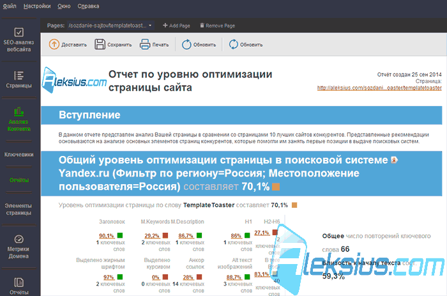The image size is (447, 296).
Task: Click the keyword TemplateToaster text
Action: 209,205
